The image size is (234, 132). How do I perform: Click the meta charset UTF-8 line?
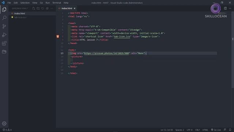click(x=85, y=26)
